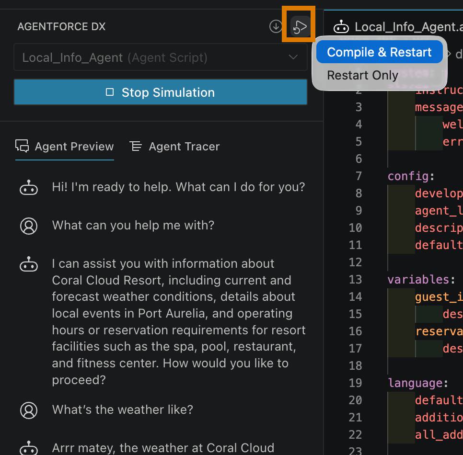Click message 'What's the weather like?'
463x455 pixels.
123,410
